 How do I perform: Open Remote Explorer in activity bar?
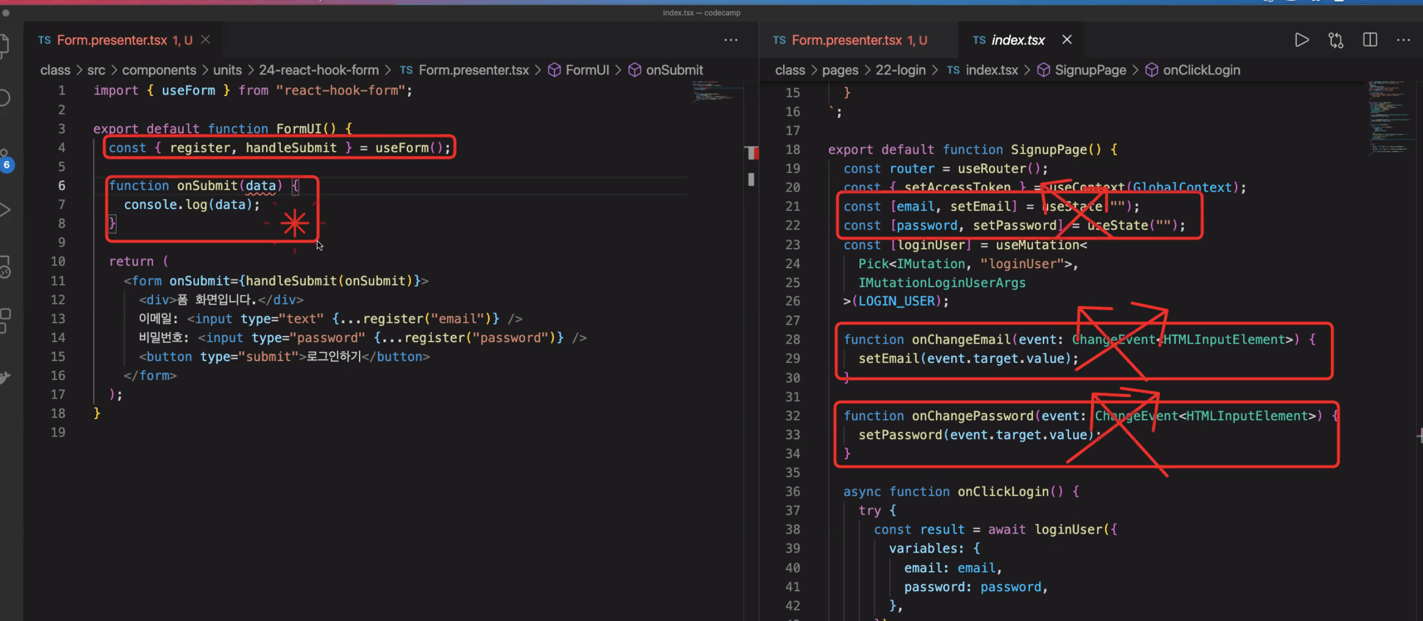pyautogui.click(x=4, y=267)
